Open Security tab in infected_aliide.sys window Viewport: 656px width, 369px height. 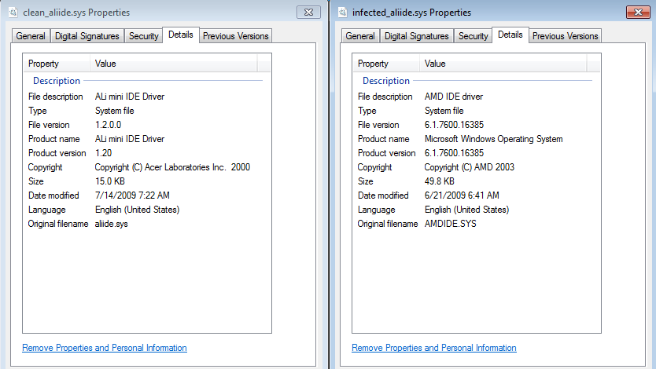click(x=474, y=36)
